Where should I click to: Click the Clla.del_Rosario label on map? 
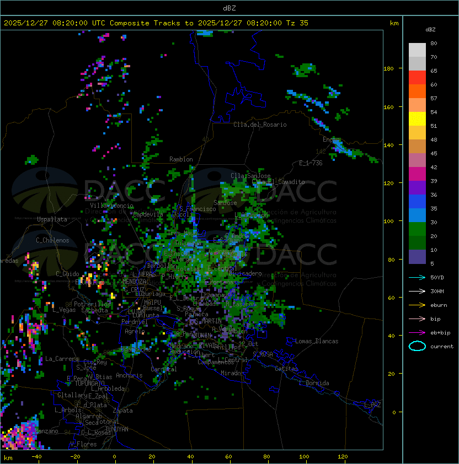tap(260, 125)
